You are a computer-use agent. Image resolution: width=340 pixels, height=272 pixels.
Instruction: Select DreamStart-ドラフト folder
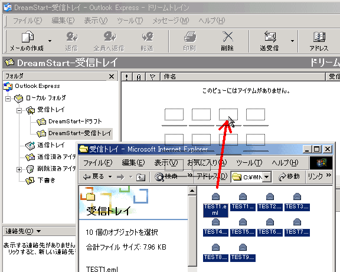pos(75,122)
